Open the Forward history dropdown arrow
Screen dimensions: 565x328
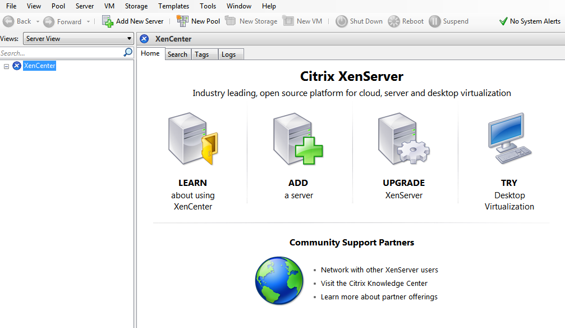[88, 22]
